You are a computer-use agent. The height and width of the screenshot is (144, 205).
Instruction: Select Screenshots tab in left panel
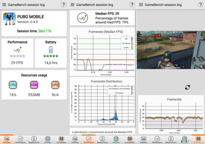(x=61, y=140)
